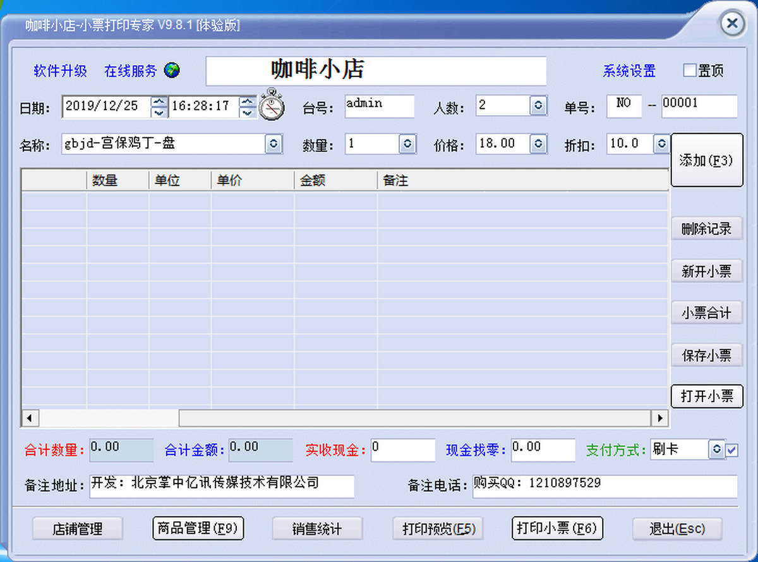
Task: Click the 备注电话 text field
Action: (x=605, y=486)
